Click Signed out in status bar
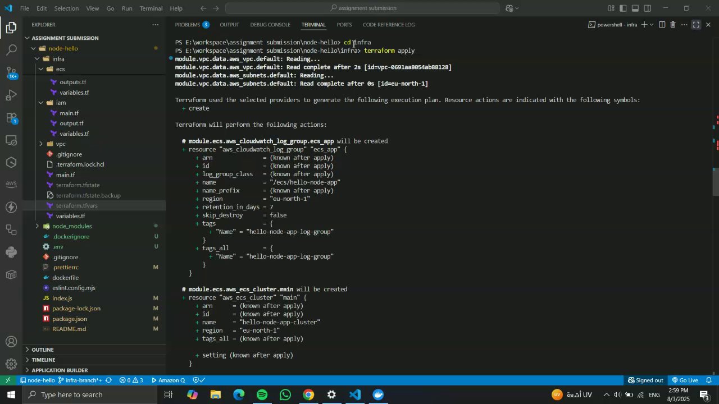 [645, 380]
